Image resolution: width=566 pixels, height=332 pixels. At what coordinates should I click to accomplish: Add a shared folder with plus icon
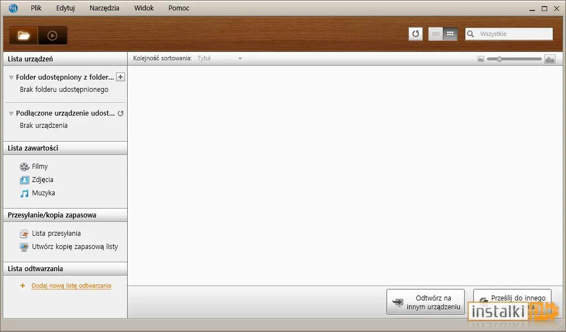click(120, 77)
